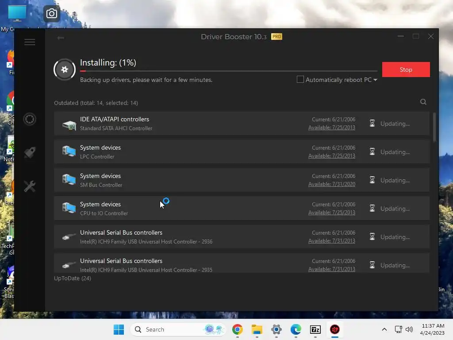Open the Boost rocket section in sidebar
The height and width of the screenshot is (340, 453).
[x=30, y=152]
